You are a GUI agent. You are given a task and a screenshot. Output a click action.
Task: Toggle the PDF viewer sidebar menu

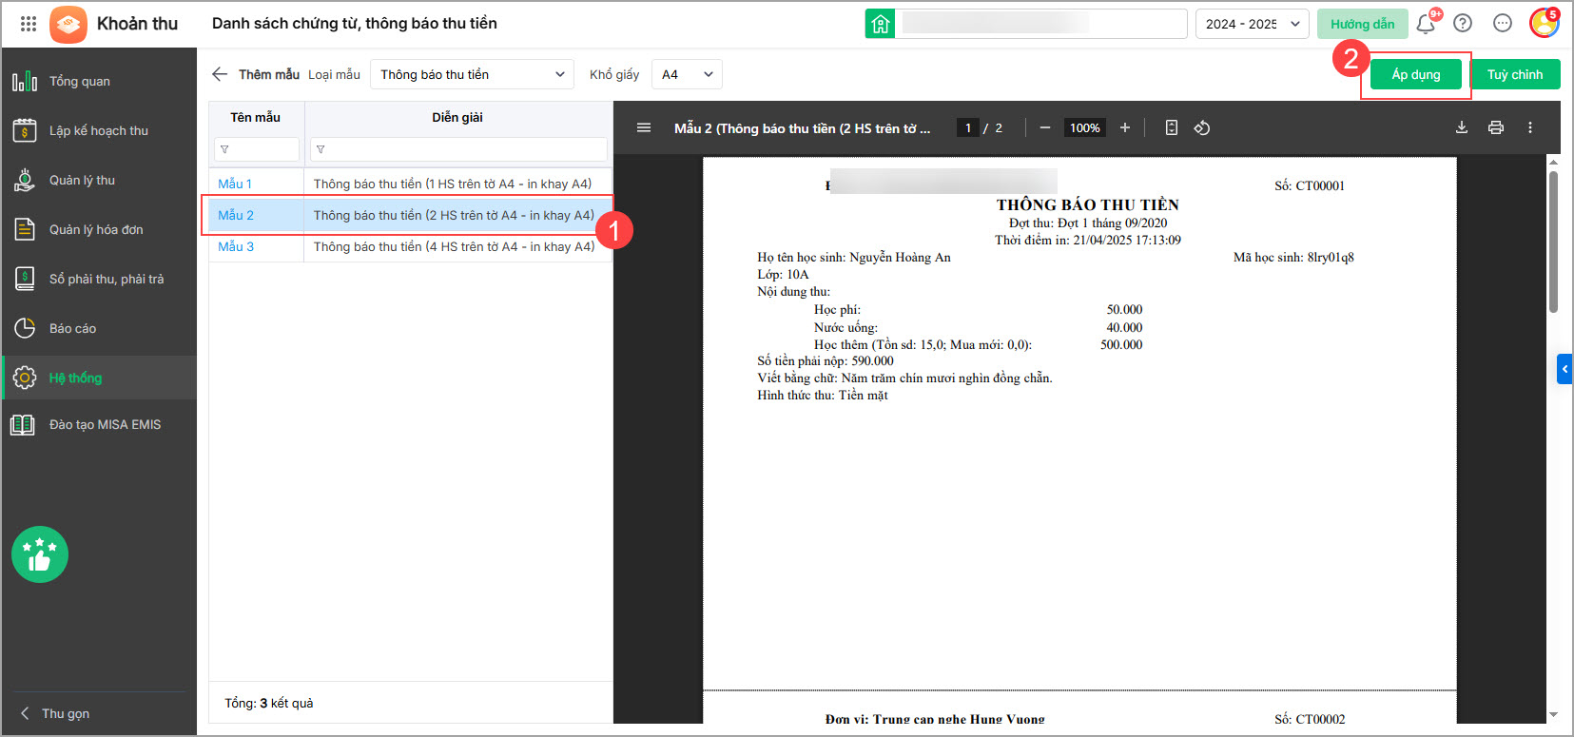[644, 127]
